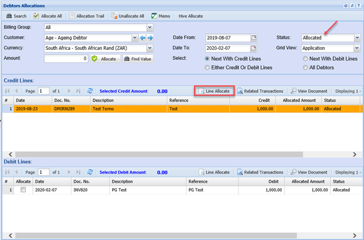Click the Search toolbar button
This screenshot has height=240, width=364.
17,16
